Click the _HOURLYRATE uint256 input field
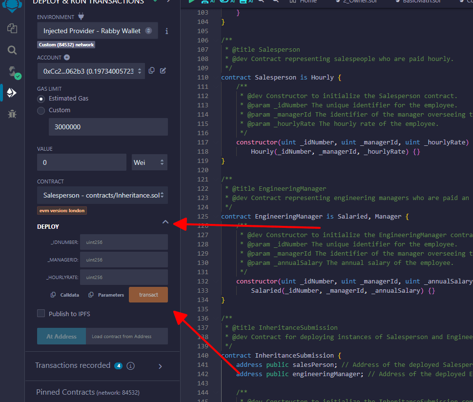 point(124,277)
